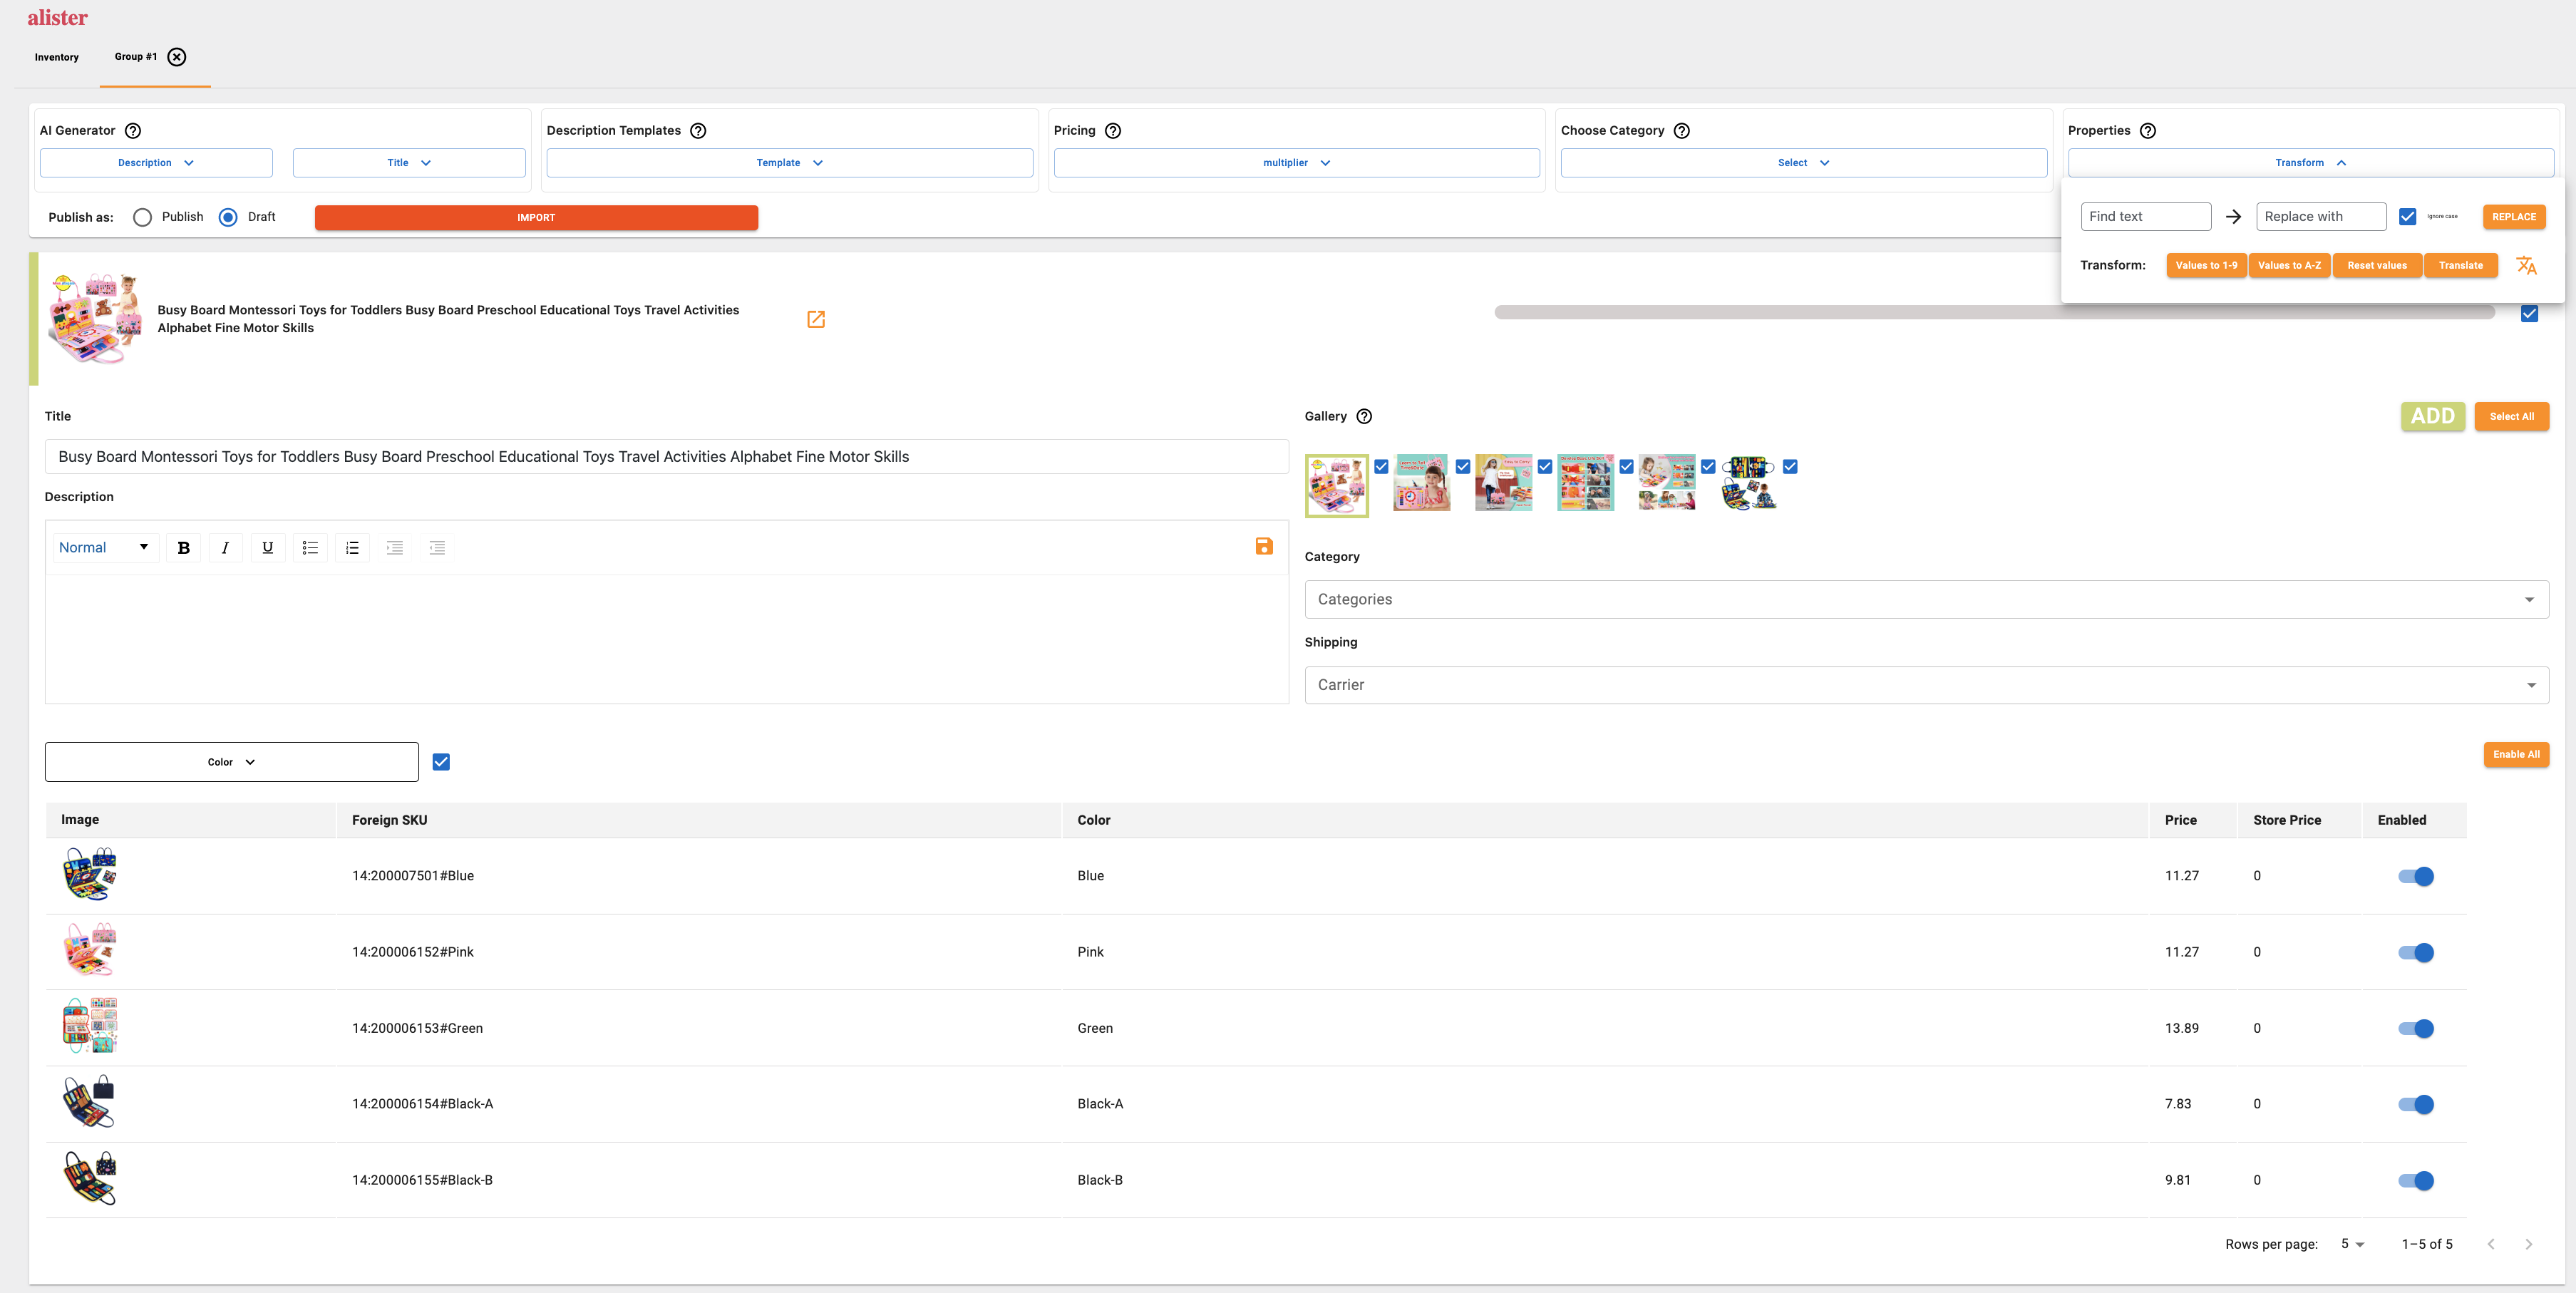Switch to the Inventory tab
The height and width of the screenshot is (1293, 2576).
point(56,57)
